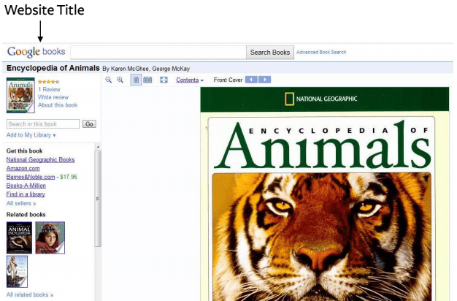Image resolution: width=457 pixels, height=301 pixels.
Task: Open Advanced Book Search link
Action: pyautogui.click(x=321, y=52)
